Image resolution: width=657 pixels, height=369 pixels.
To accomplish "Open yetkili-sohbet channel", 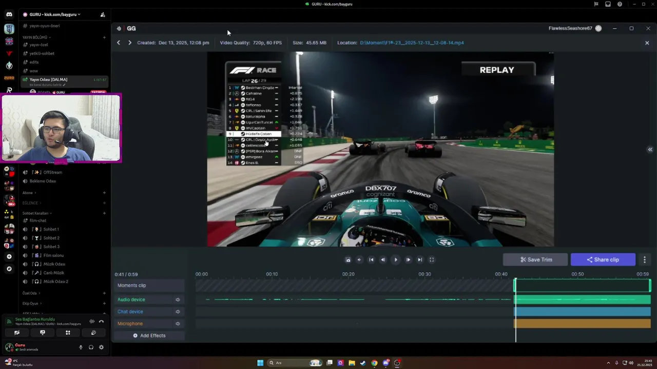I will (42, 53).
